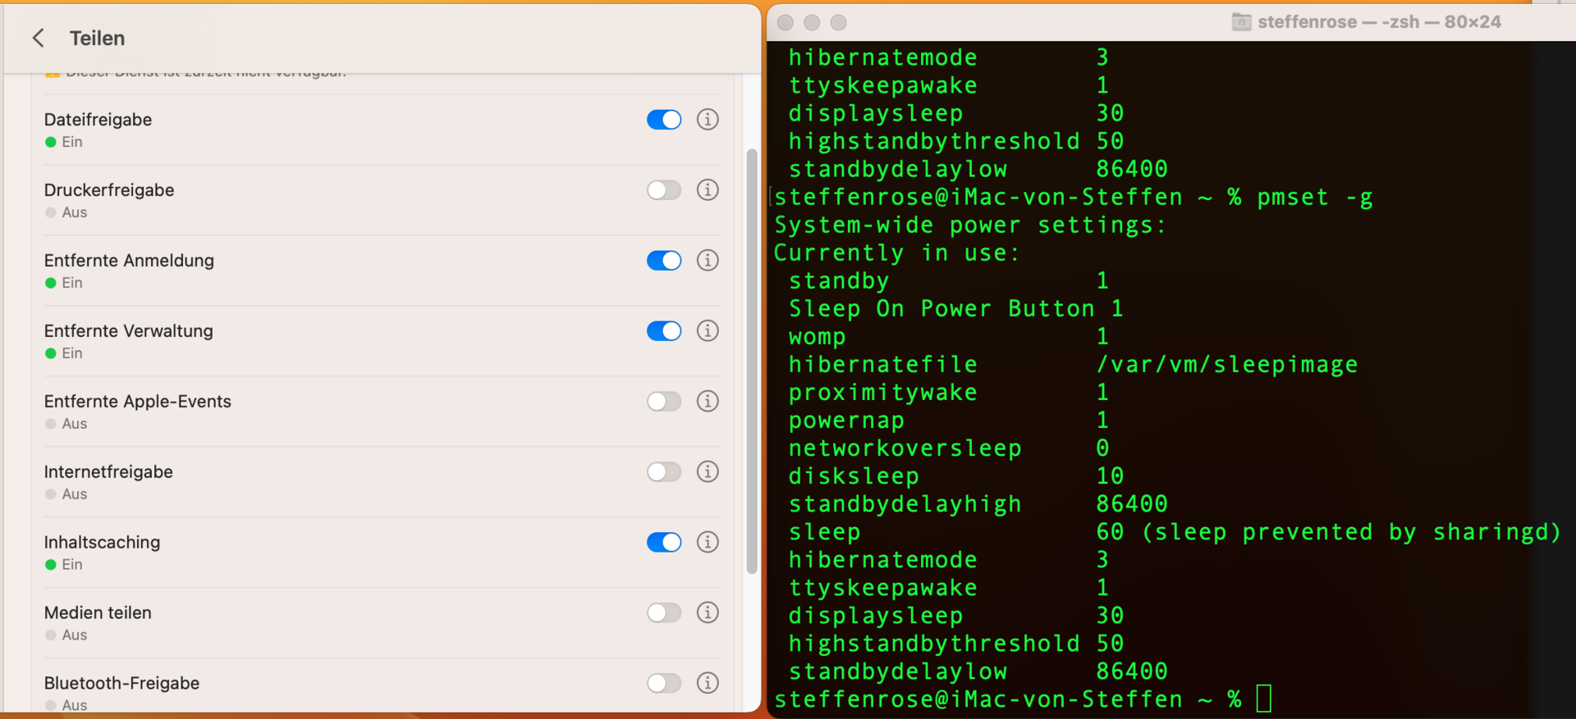Open info for Medien teilen
The height and width of the screenshot is (719, 1576).
coord(708,613)
